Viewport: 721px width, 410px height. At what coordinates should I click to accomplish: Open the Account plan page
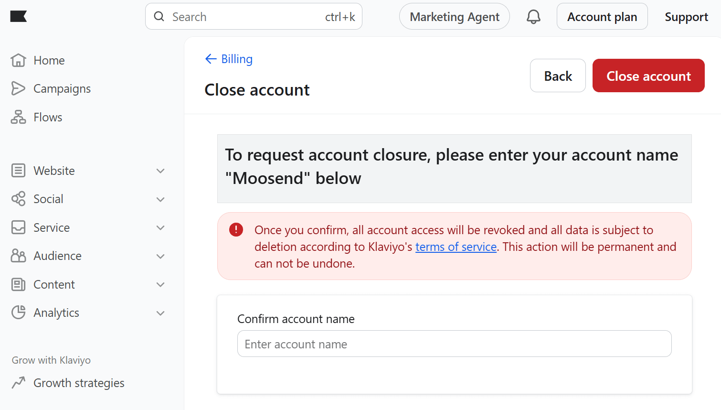(x=602, y=16)
